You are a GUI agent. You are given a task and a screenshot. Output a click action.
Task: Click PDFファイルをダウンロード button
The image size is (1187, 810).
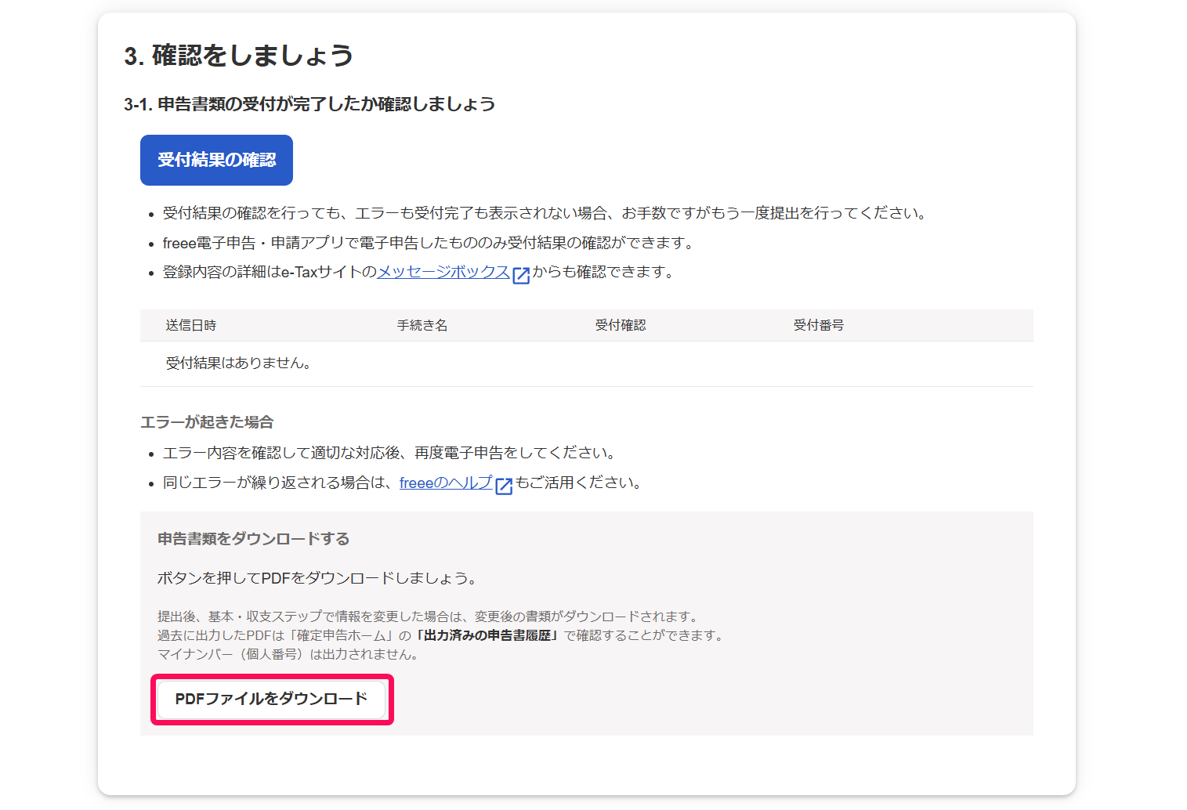point(272,699)
